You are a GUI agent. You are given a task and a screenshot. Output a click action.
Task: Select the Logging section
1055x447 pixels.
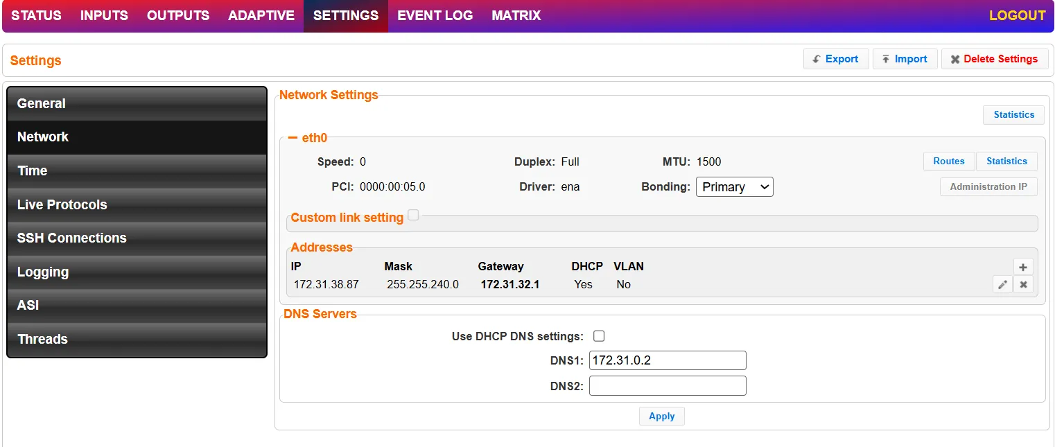(137, 272)
